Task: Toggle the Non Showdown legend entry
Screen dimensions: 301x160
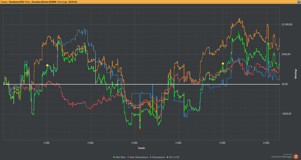Action: 138,157
